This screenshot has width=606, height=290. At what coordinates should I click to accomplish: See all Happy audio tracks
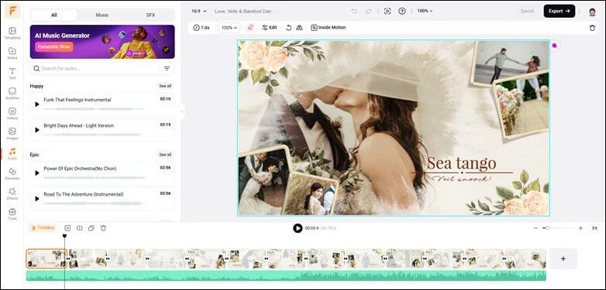(165, 86)
